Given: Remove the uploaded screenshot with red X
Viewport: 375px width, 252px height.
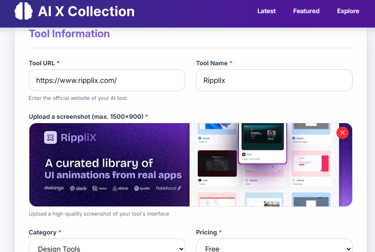Looking at the screenshot, I should 343,133.
